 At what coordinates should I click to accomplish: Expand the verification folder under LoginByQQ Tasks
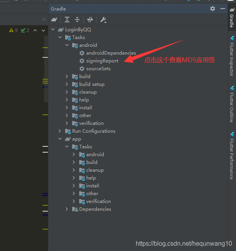(x=67, y=123)
